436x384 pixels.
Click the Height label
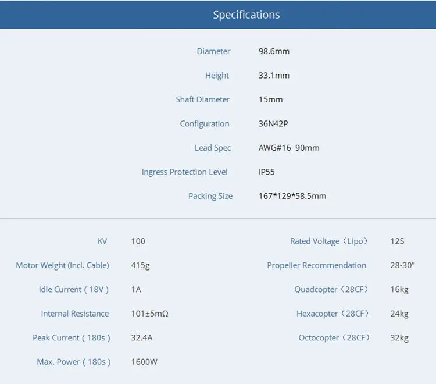click(x=217, y=76)
